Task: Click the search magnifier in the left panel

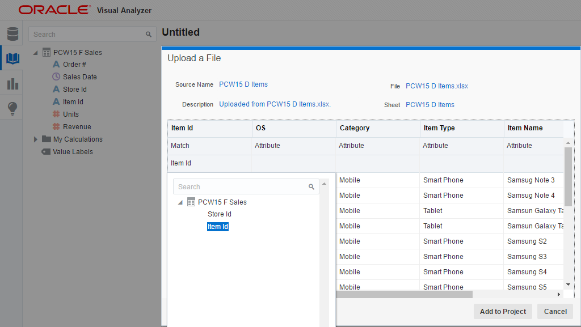Action: (149, 35)
